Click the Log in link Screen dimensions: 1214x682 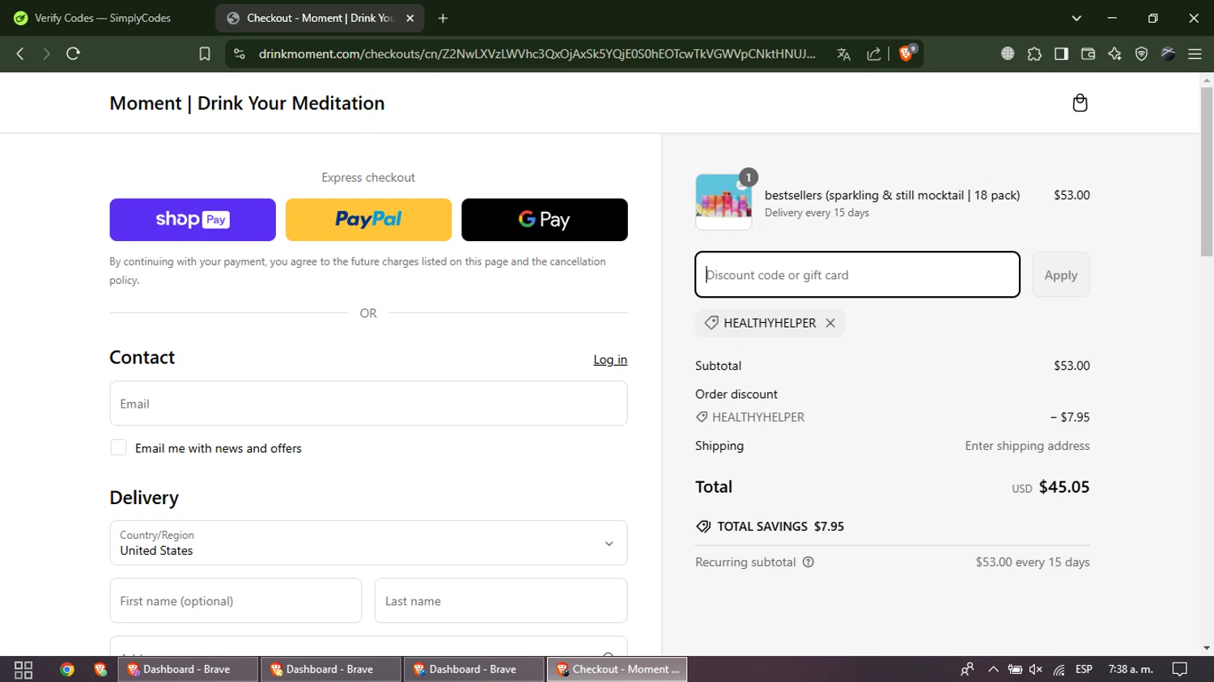click(610, 360)
